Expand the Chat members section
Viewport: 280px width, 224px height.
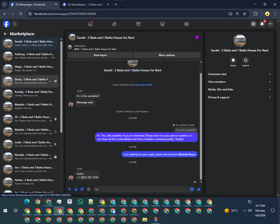tap(240, 82)
